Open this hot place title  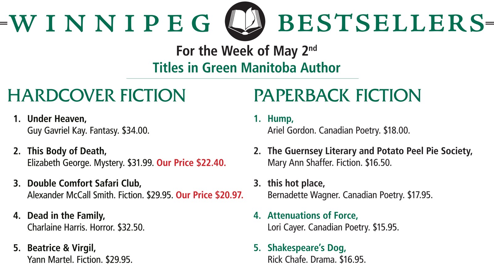click(x=296, y=183)
